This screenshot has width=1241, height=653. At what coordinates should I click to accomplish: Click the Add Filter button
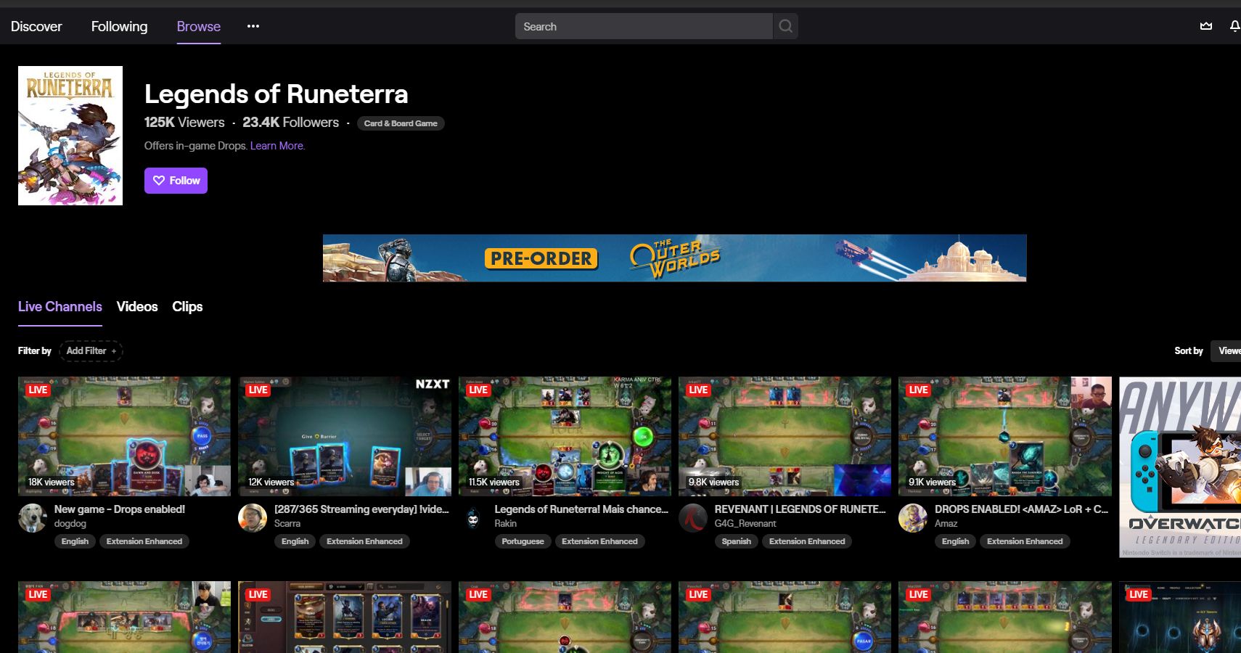click(x=91, y=351)
